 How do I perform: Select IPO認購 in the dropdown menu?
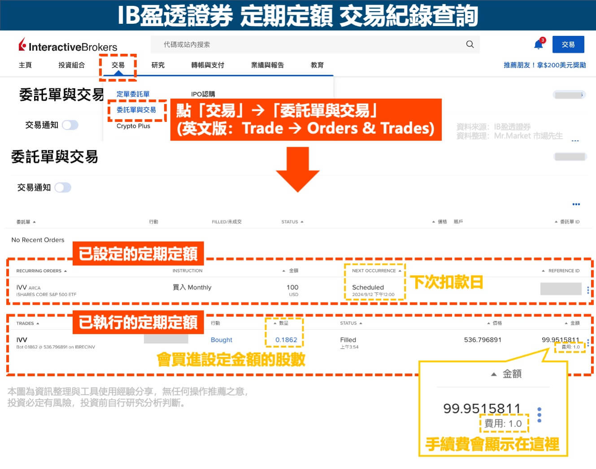point(203,94)
